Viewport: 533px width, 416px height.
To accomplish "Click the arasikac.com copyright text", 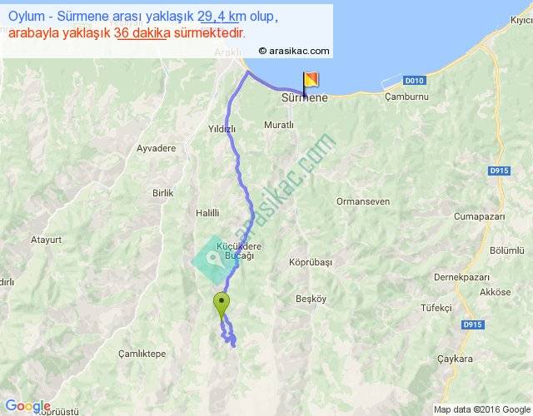I will pos(294,51).
